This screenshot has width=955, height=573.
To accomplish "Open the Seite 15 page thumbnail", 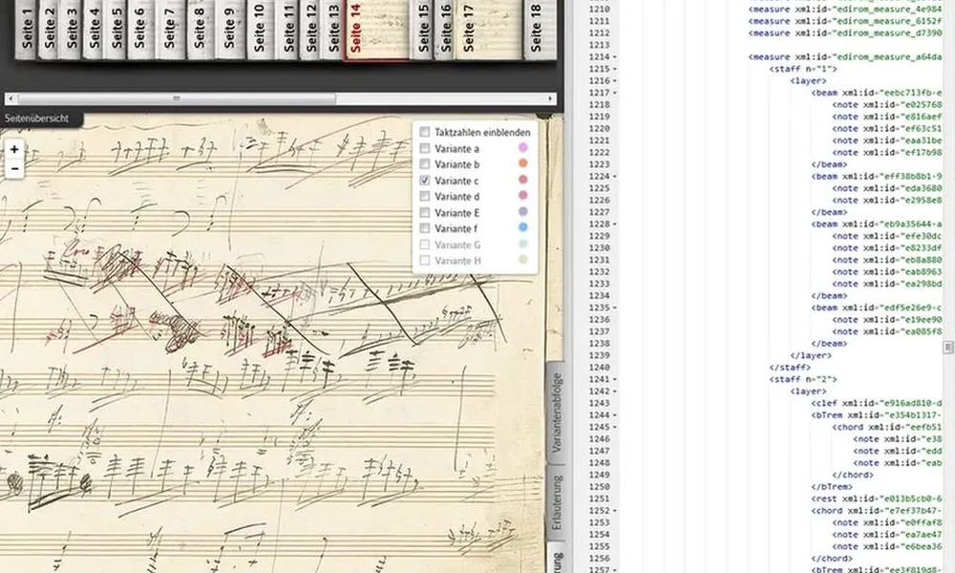I will coord(421,30).
